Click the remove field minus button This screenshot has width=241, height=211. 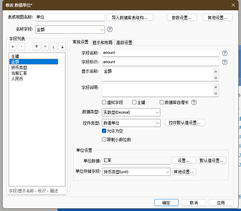point(21,47)
